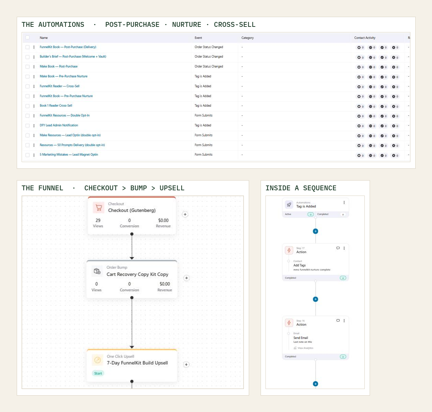
Task: Click View Analytics on the Send Email step
Action: tap(303, 348)
